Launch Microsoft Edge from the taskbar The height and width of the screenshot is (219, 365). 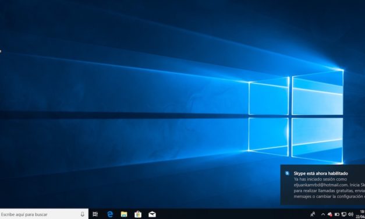[110, 214]
